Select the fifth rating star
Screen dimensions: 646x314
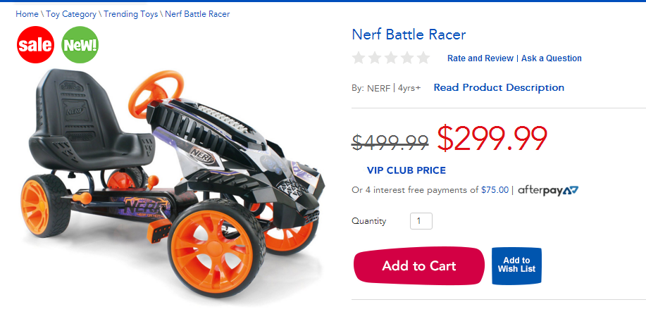coord(423,58)
